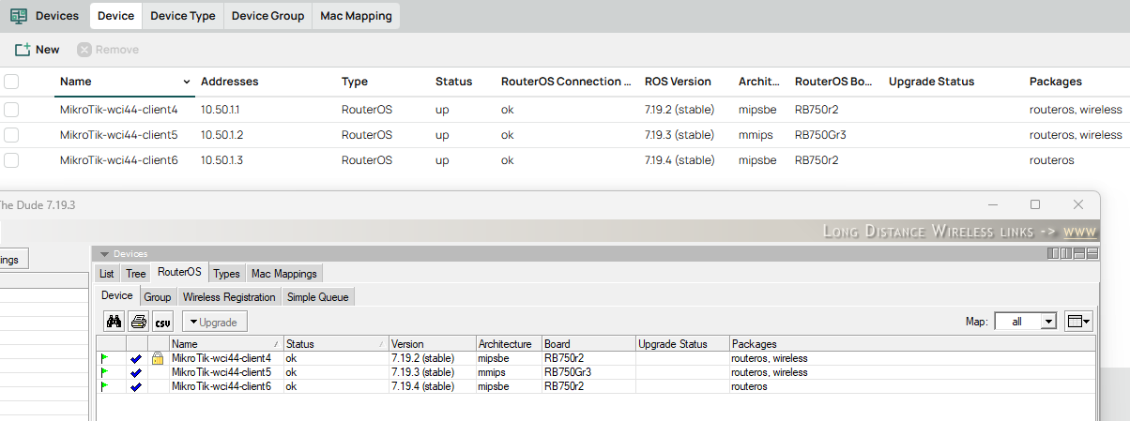Image resolution: width=1130 pixels, height=421 pixels.
Task: Click the New device plus icon
Action: coord(23,50)
